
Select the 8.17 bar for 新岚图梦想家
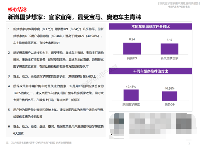(169, 49)
